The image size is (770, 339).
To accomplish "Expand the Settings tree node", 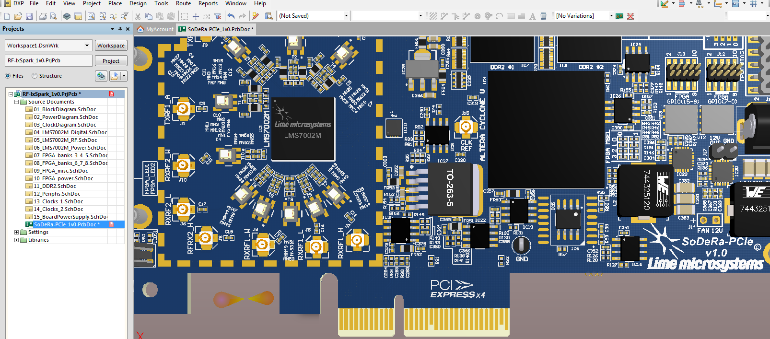I will (x=17, y=232).
